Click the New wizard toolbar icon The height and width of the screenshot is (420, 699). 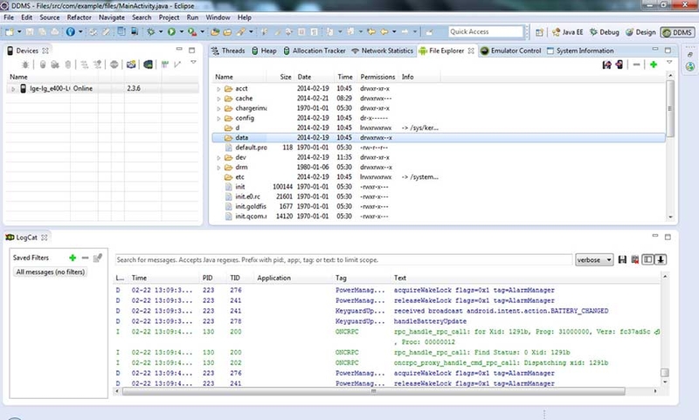10,31
